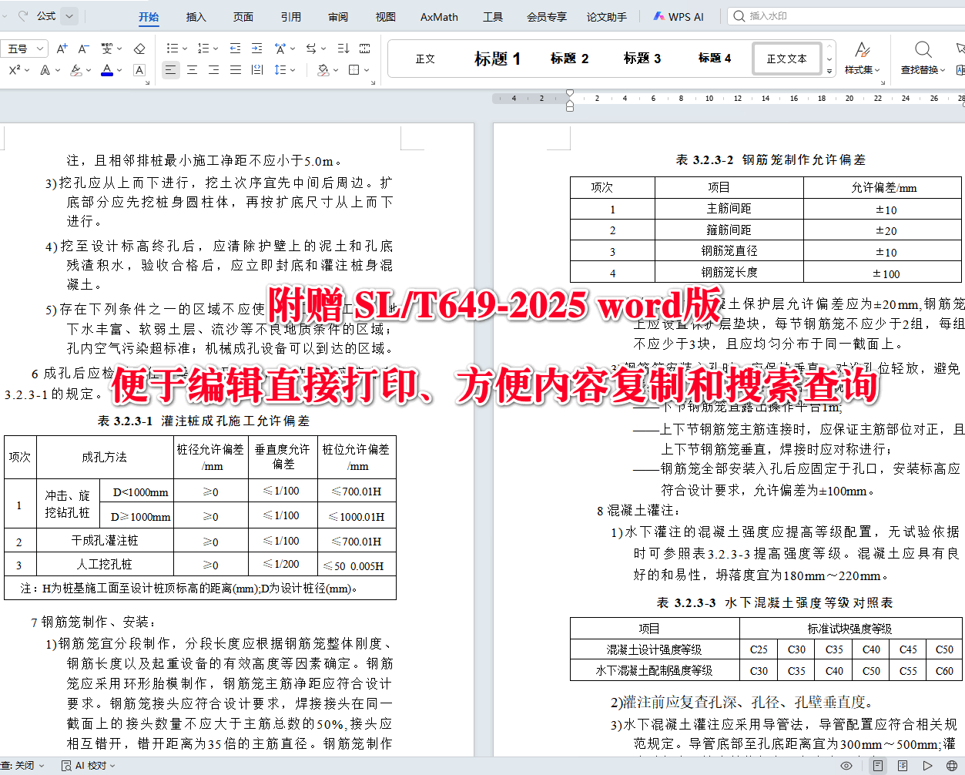Open the AxMath ribbon tab
Screen dimensions: 965x775
pos(439,16)
